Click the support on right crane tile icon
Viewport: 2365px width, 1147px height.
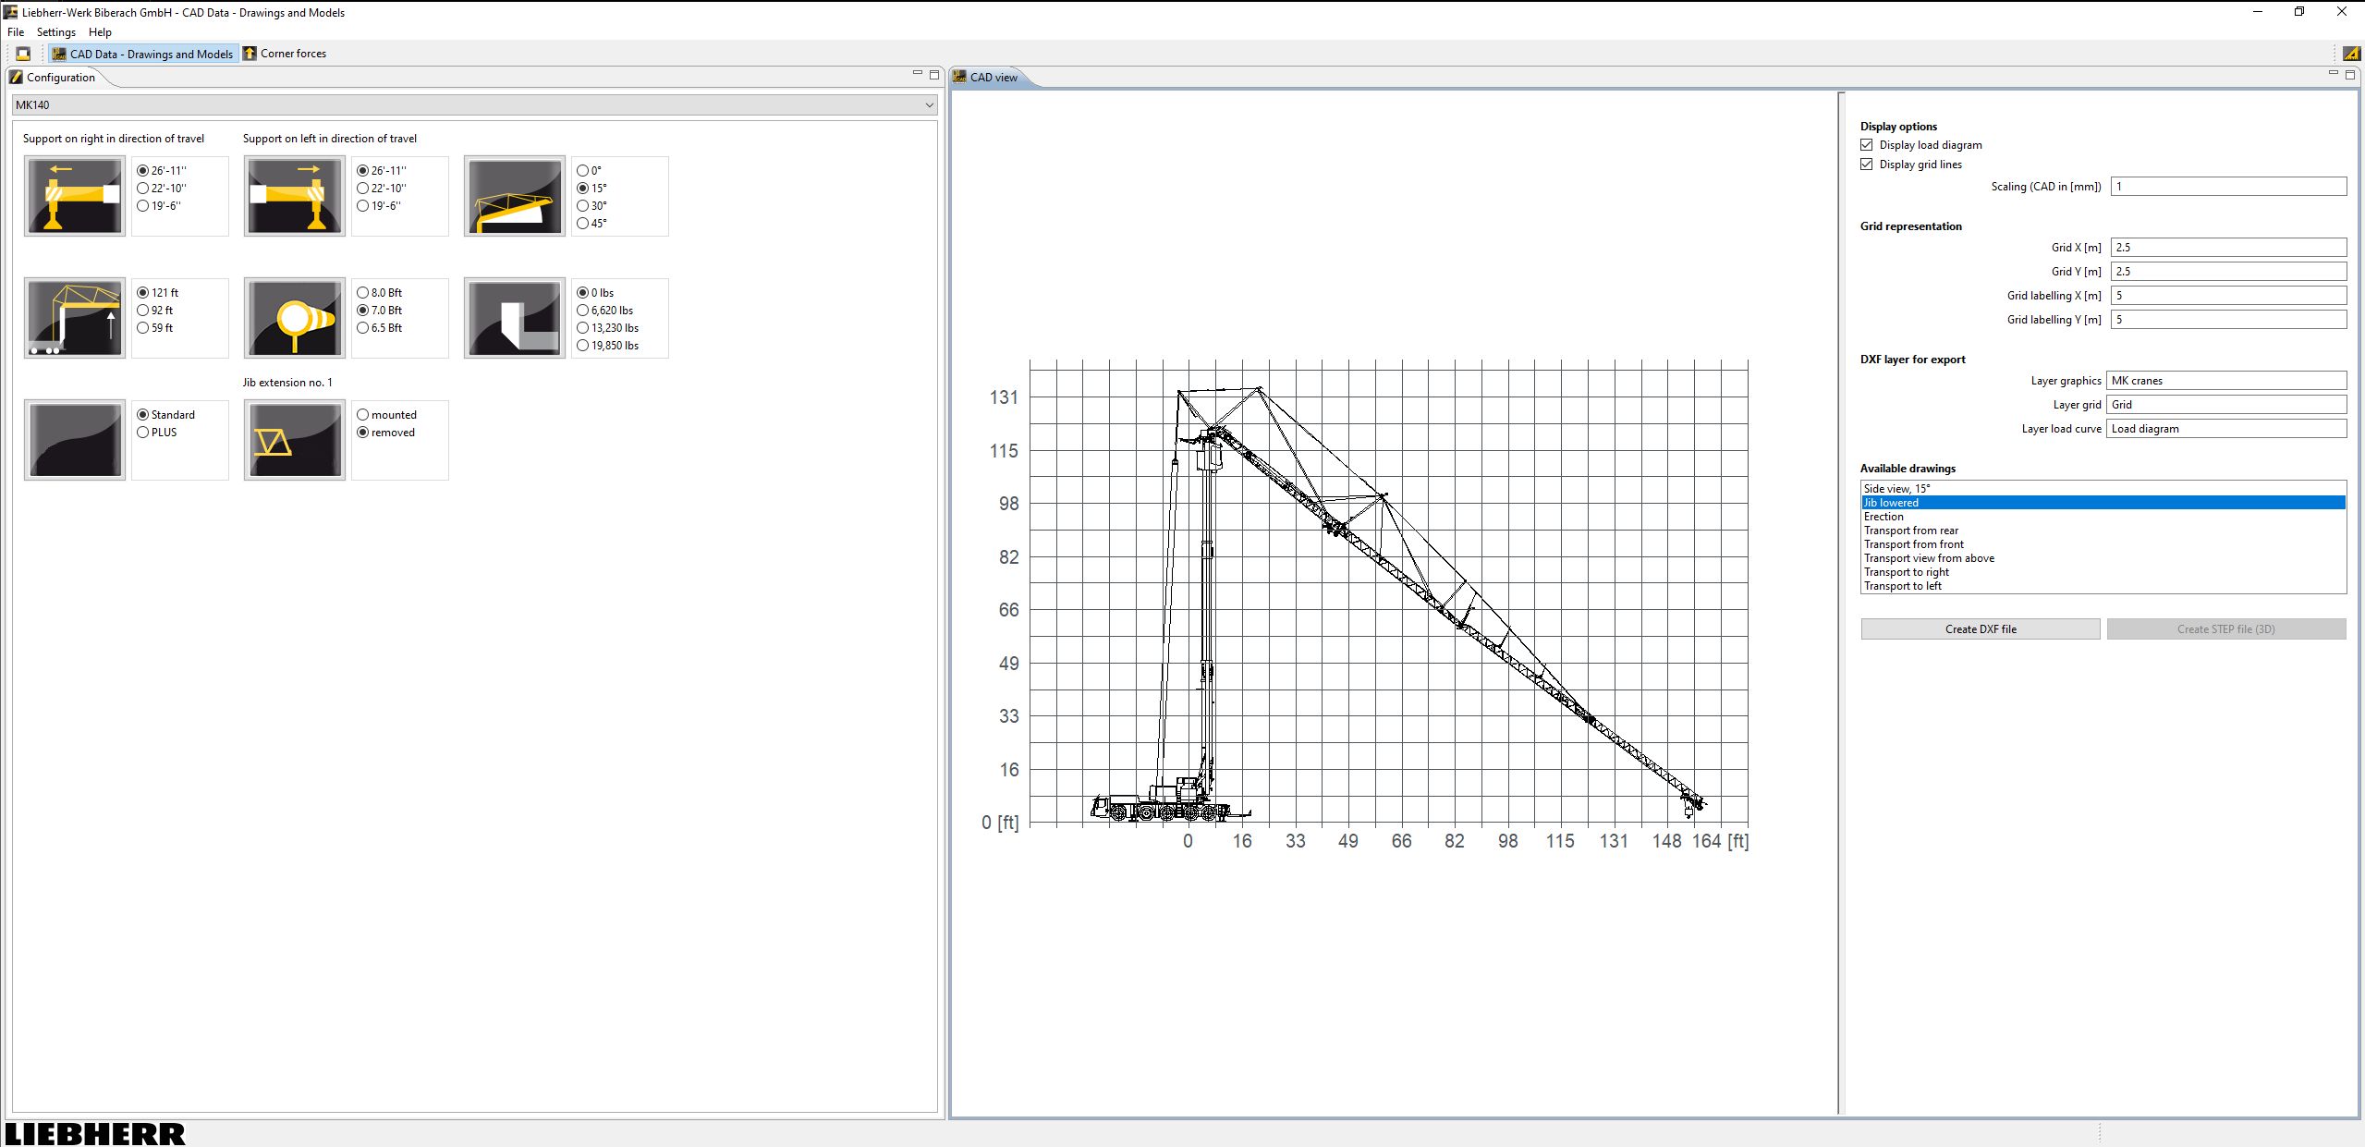tap(74, 195)
